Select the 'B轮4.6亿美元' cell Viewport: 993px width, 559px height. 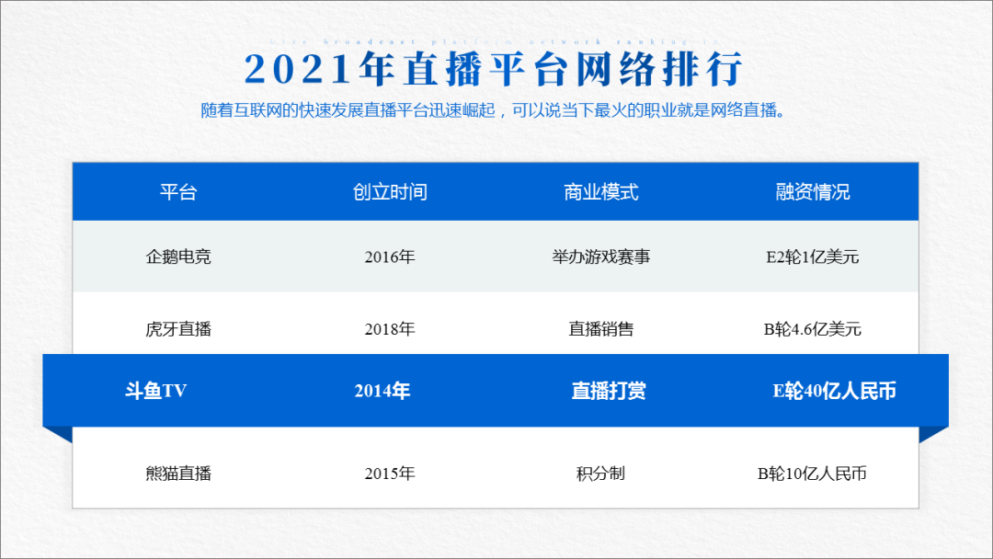tap(813, 328)
